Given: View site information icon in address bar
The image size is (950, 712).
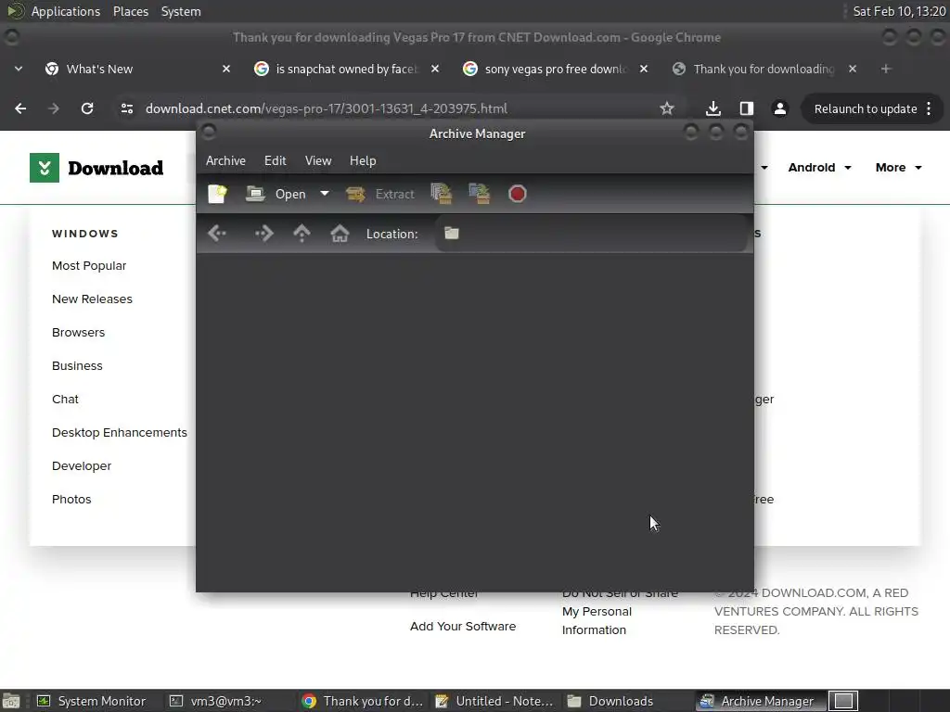Looking at the screenshot, I should click(x=126, y=108).
